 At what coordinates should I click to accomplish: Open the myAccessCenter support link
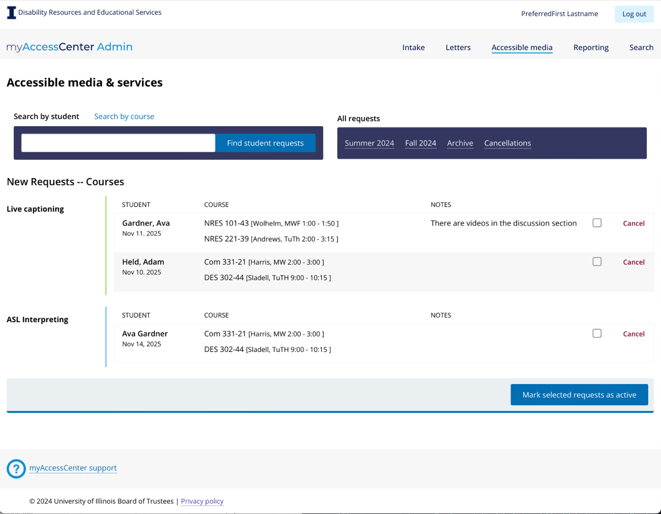coord(73,468)
